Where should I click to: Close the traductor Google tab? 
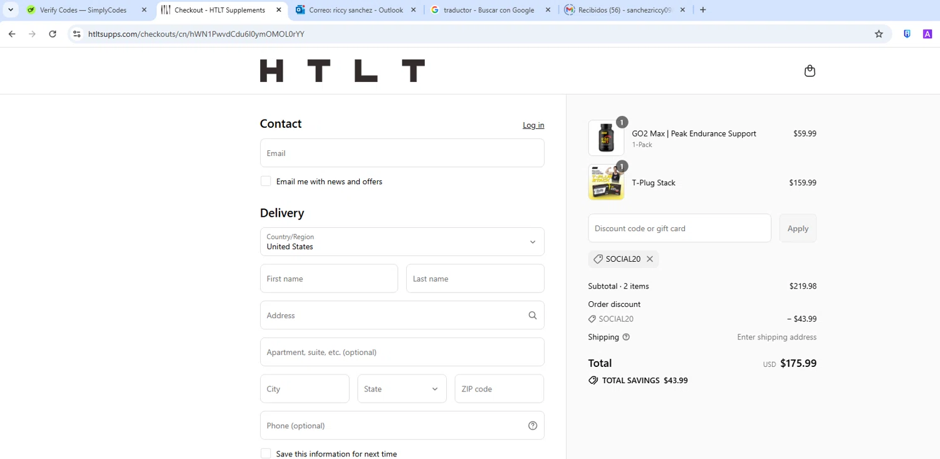(x=548, y=10)
